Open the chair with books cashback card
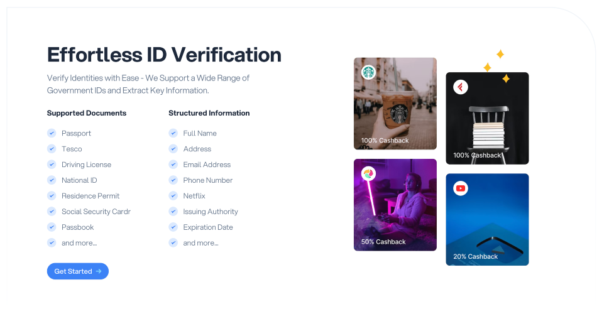609x314 pixels. 487,119
